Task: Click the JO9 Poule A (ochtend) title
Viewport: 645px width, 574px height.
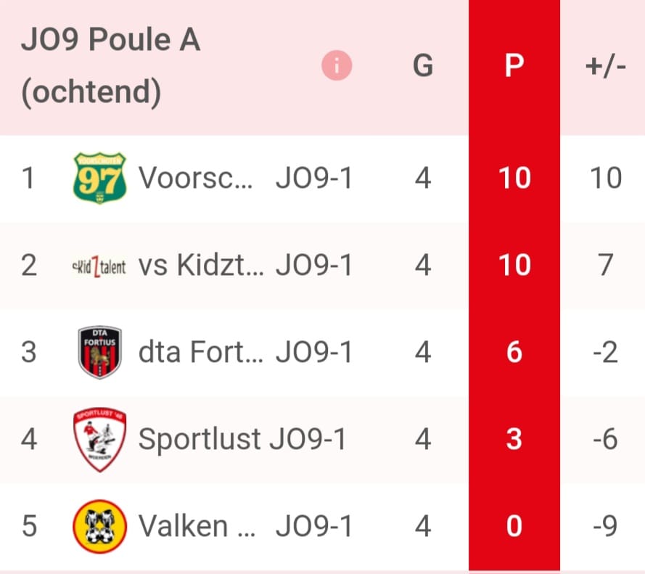Action: click(x=110, y=66)
